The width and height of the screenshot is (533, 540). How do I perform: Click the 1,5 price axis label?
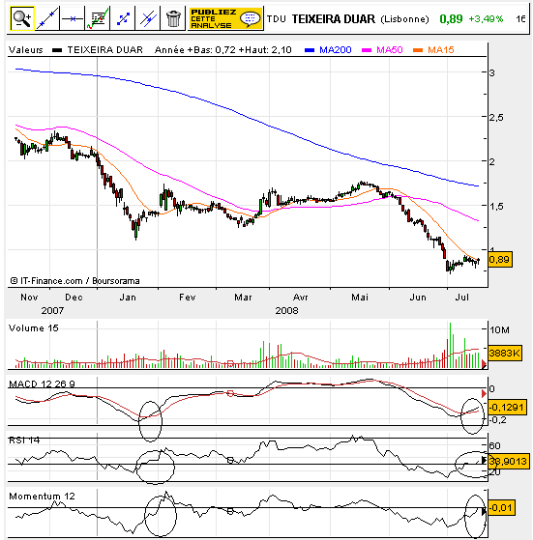pyautogui.click(x=496, y=207)
